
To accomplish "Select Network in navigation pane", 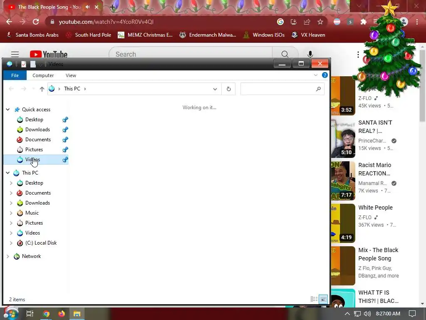I will click(31, 256).
